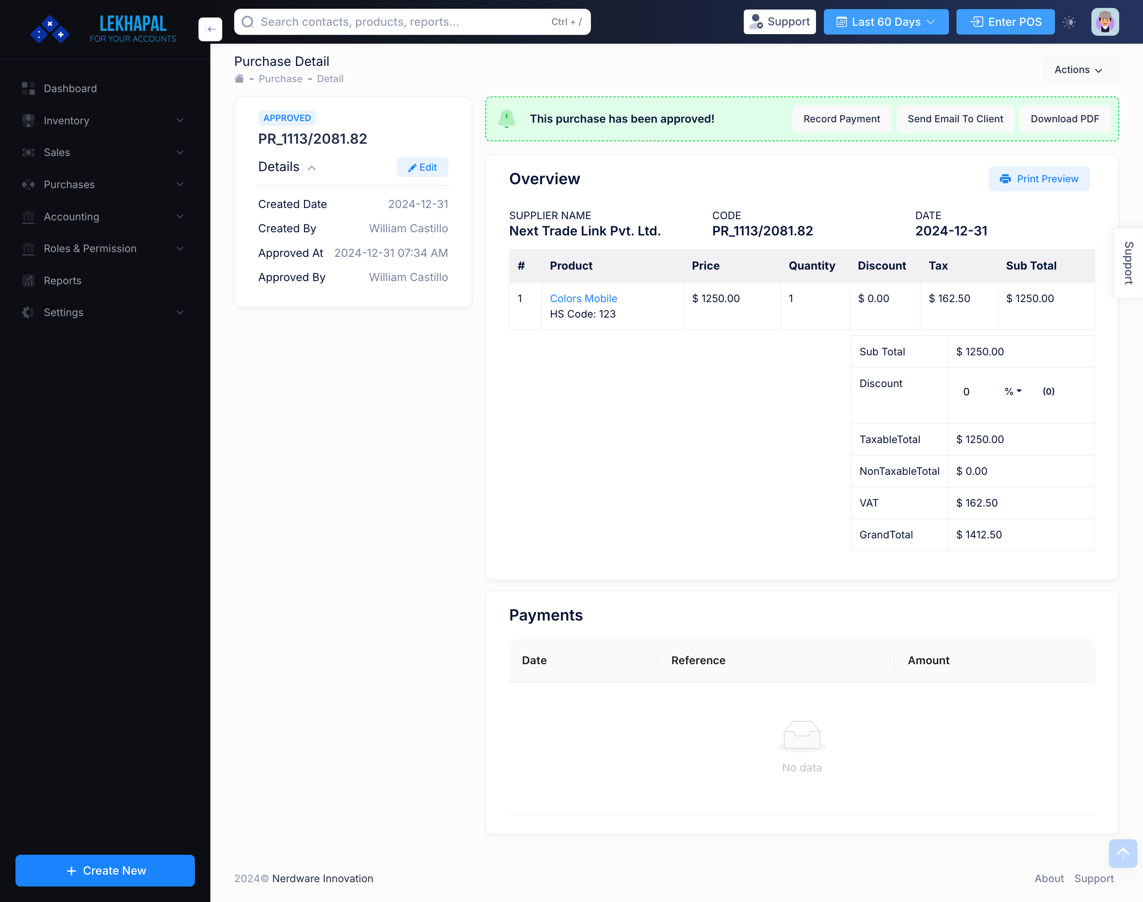
Task: Toggle light/dark theme with the sun icon
Action: [x=1070, y=22]
